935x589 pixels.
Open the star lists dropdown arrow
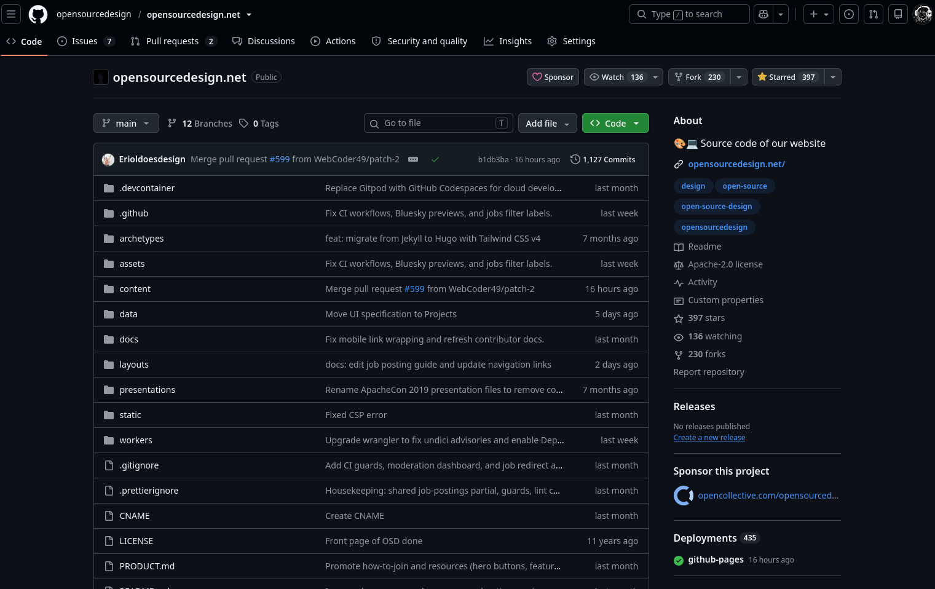coord(833,77)
